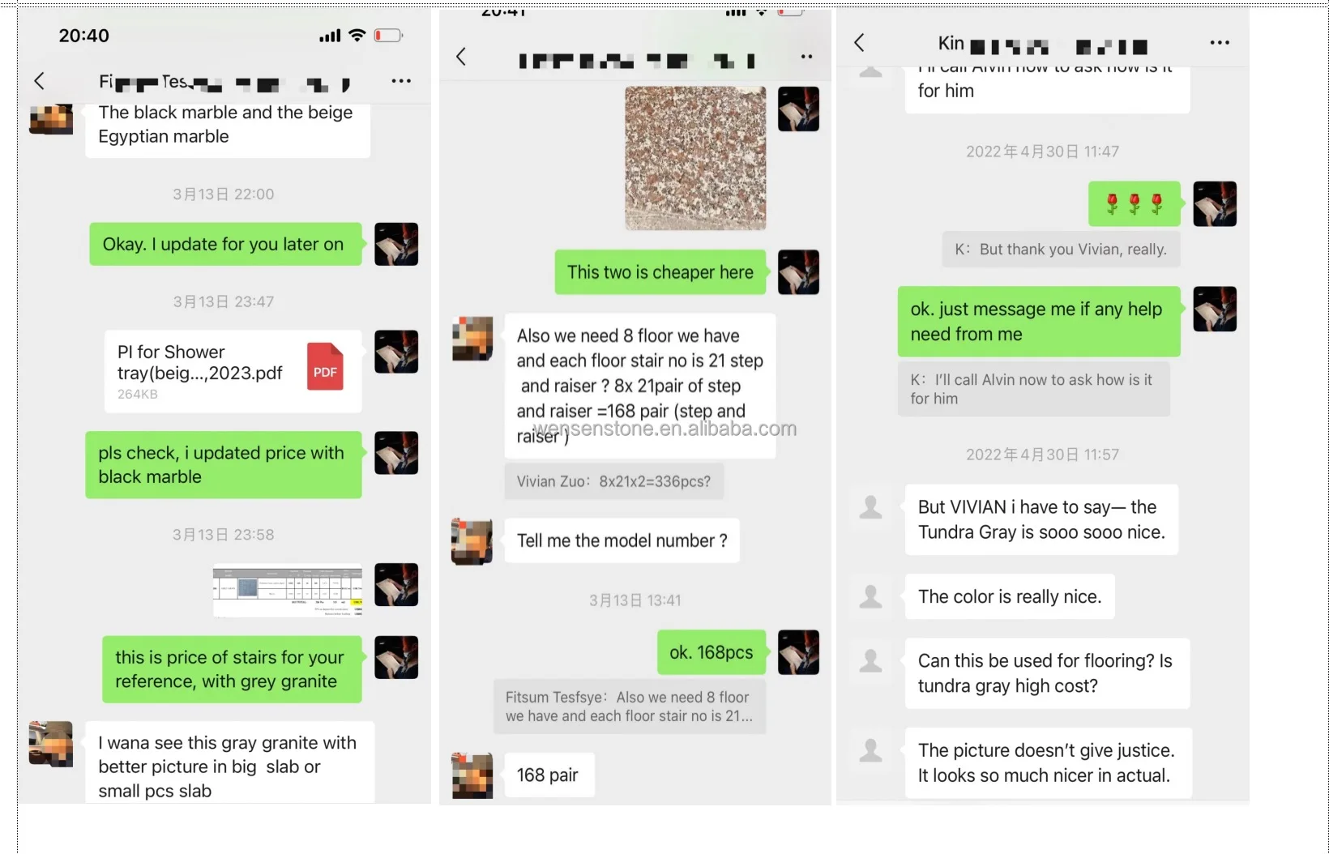This screenshot has width=1329, height=854.
Task: Tap the rose emoji message
Action: (1135, 203)
